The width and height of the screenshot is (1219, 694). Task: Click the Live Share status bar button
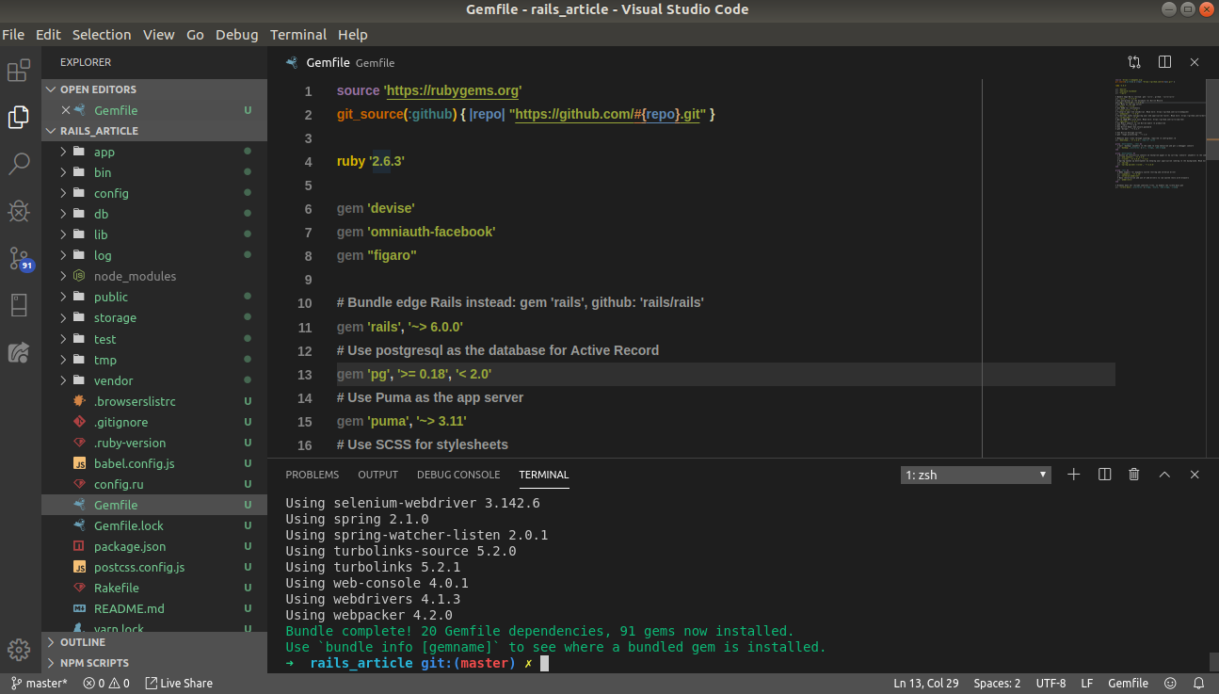[179, 683]
